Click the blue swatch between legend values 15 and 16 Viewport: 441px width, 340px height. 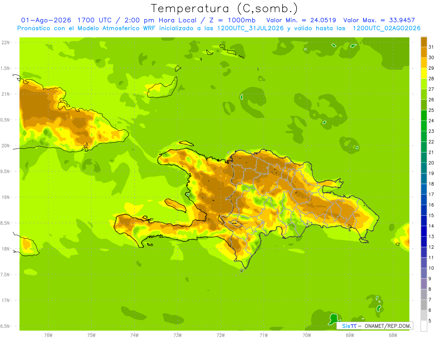(424, 210)
